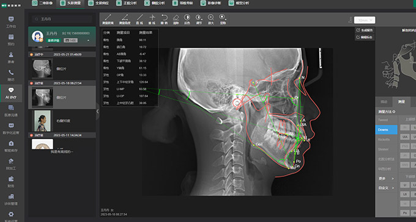This screenshot has height=222, width=416.
Task: Expand the 更多 analysis methods entry
Action: tap(386, 179)
